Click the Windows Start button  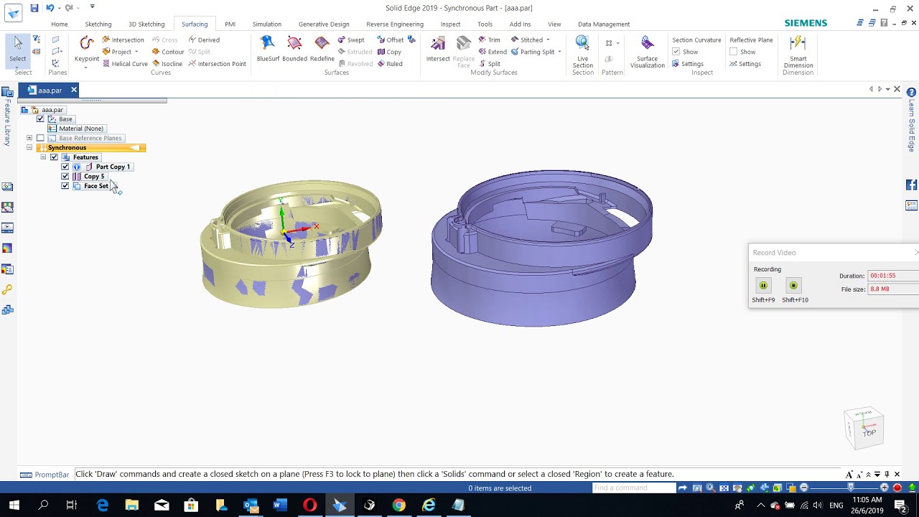(x=14, y=506)
